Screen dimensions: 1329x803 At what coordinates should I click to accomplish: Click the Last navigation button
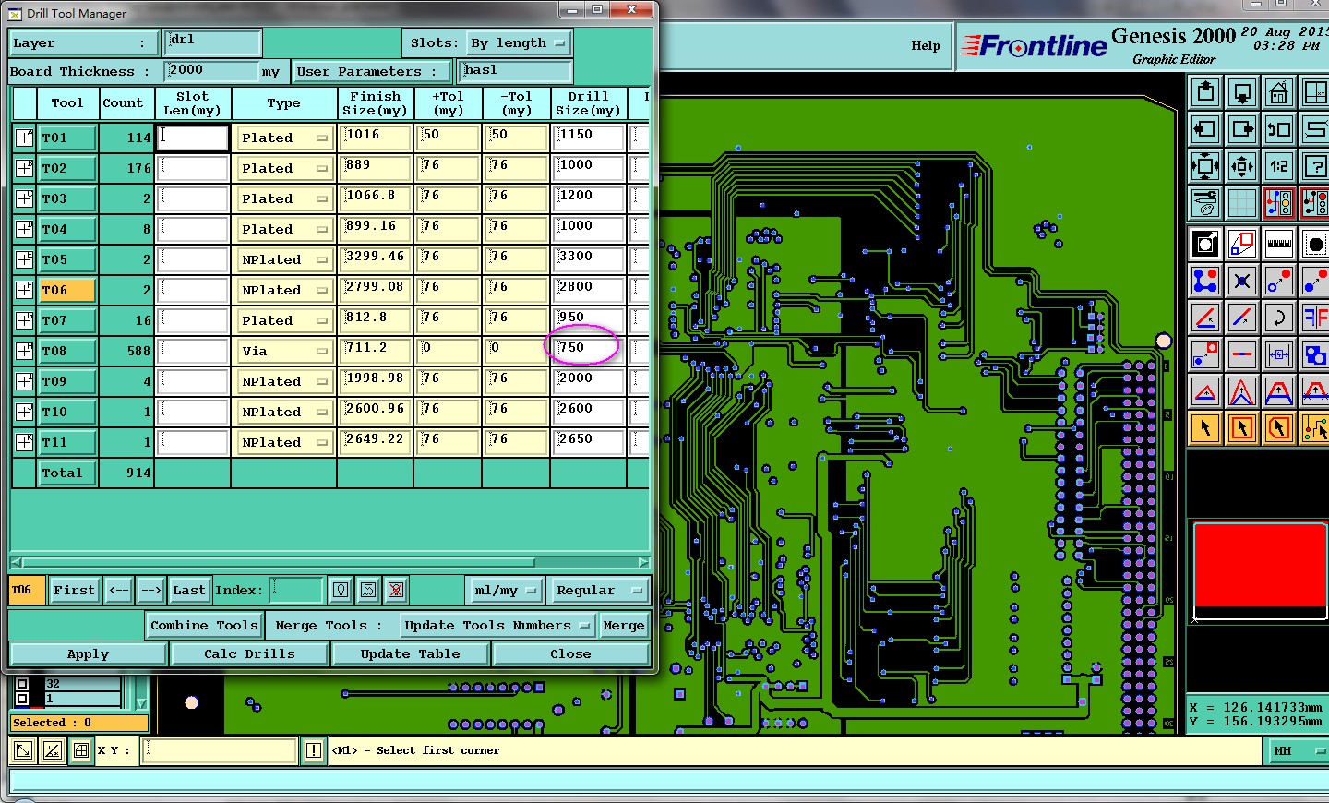(x=189, y=590)
